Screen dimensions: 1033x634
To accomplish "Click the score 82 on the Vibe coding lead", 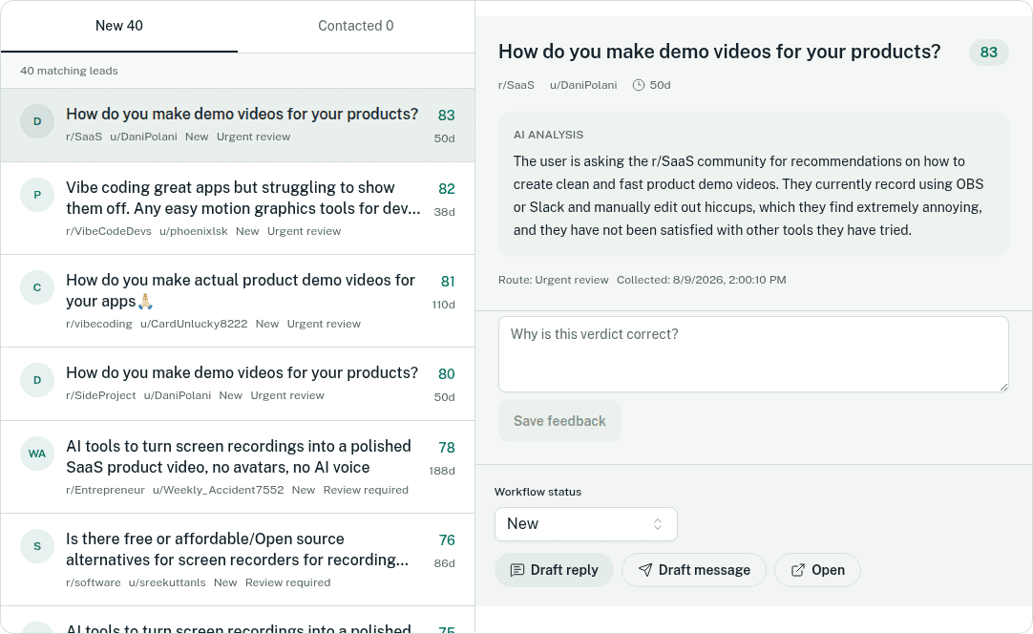I will click(447, 189).
